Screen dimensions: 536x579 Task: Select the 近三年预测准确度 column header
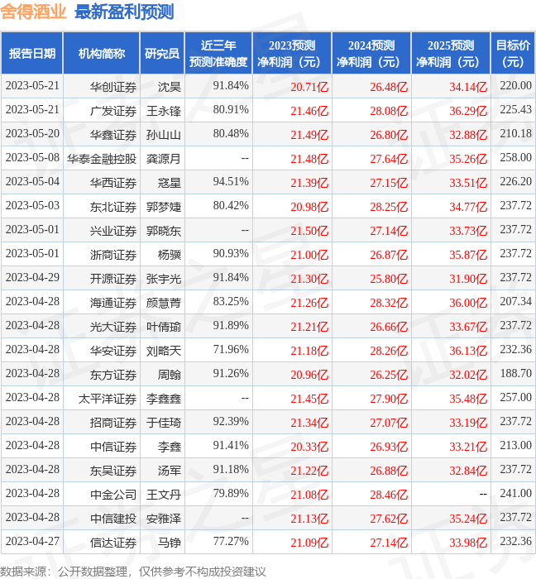pyautogui.click(x=218, y=54)
